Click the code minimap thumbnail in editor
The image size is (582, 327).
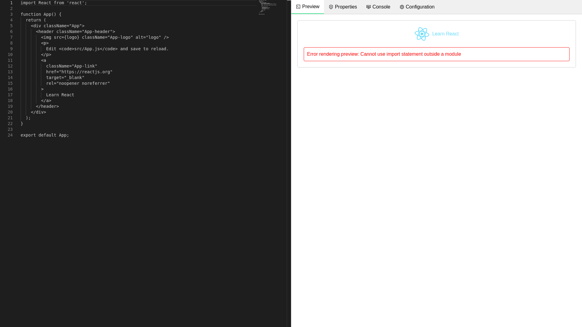pos(267,8)
